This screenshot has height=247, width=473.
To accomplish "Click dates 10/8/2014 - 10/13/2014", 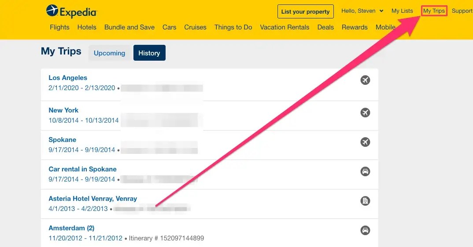I will tap(84, 120).
